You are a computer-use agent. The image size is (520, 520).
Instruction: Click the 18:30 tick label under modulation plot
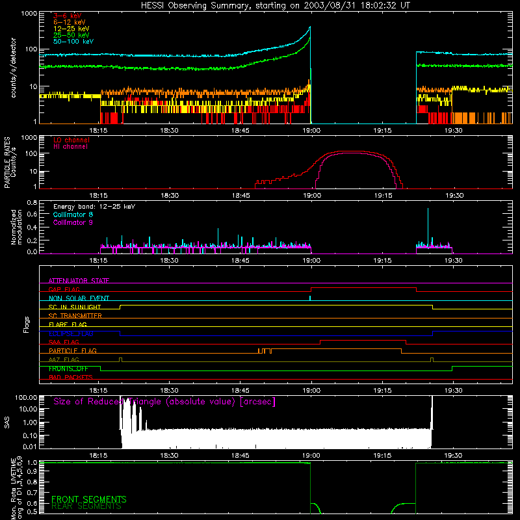(170, 261)
